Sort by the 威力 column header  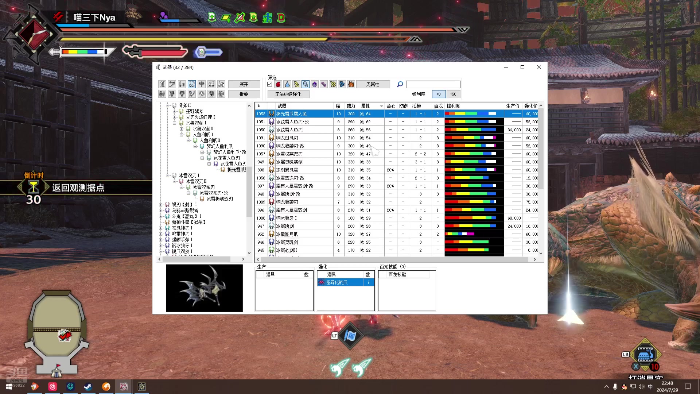click(351, 106)
